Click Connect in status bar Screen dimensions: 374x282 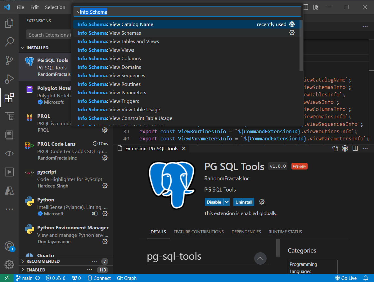(99, 278)
